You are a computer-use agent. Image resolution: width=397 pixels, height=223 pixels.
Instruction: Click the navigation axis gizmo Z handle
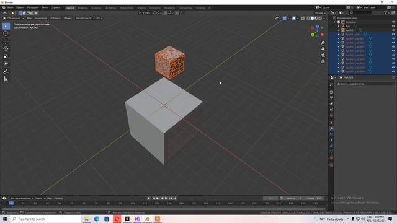317,27
